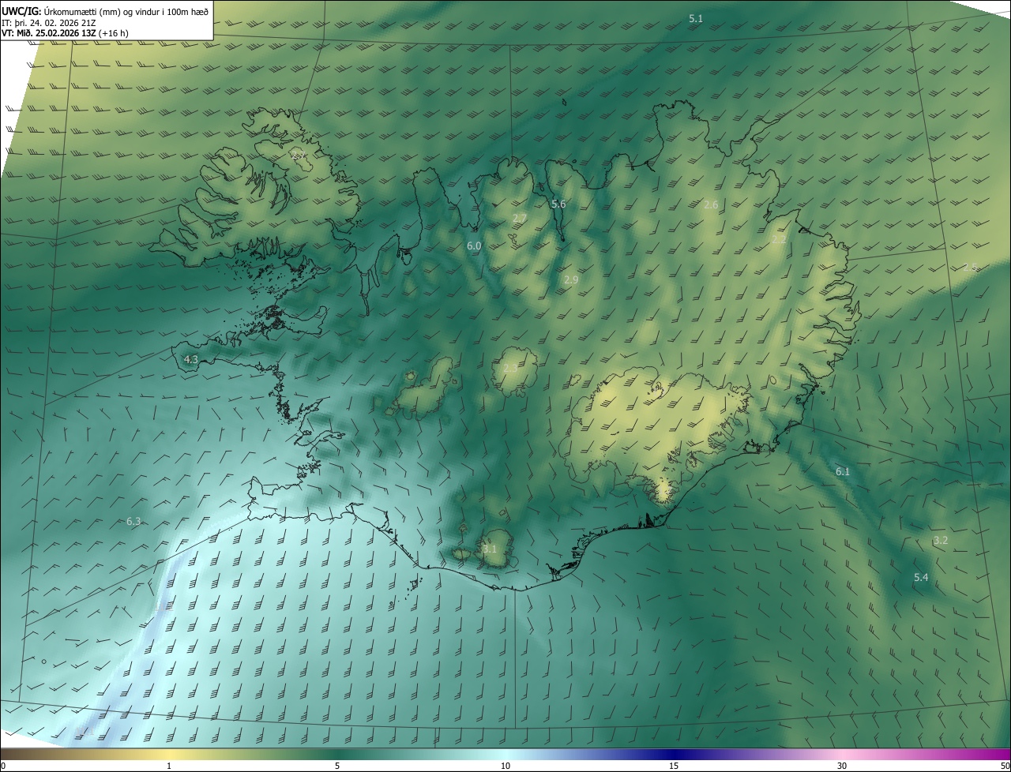1011x772 pixels.
Task: Click the 2.6 value label on the map
Action: pyautogui.click(x=711, y=204)
